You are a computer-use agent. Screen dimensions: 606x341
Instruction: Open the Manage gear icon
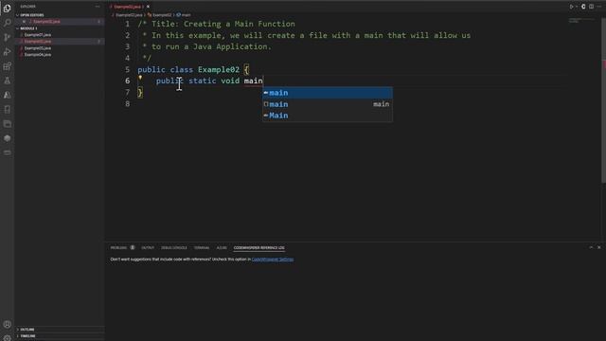[x=7, y=338]
